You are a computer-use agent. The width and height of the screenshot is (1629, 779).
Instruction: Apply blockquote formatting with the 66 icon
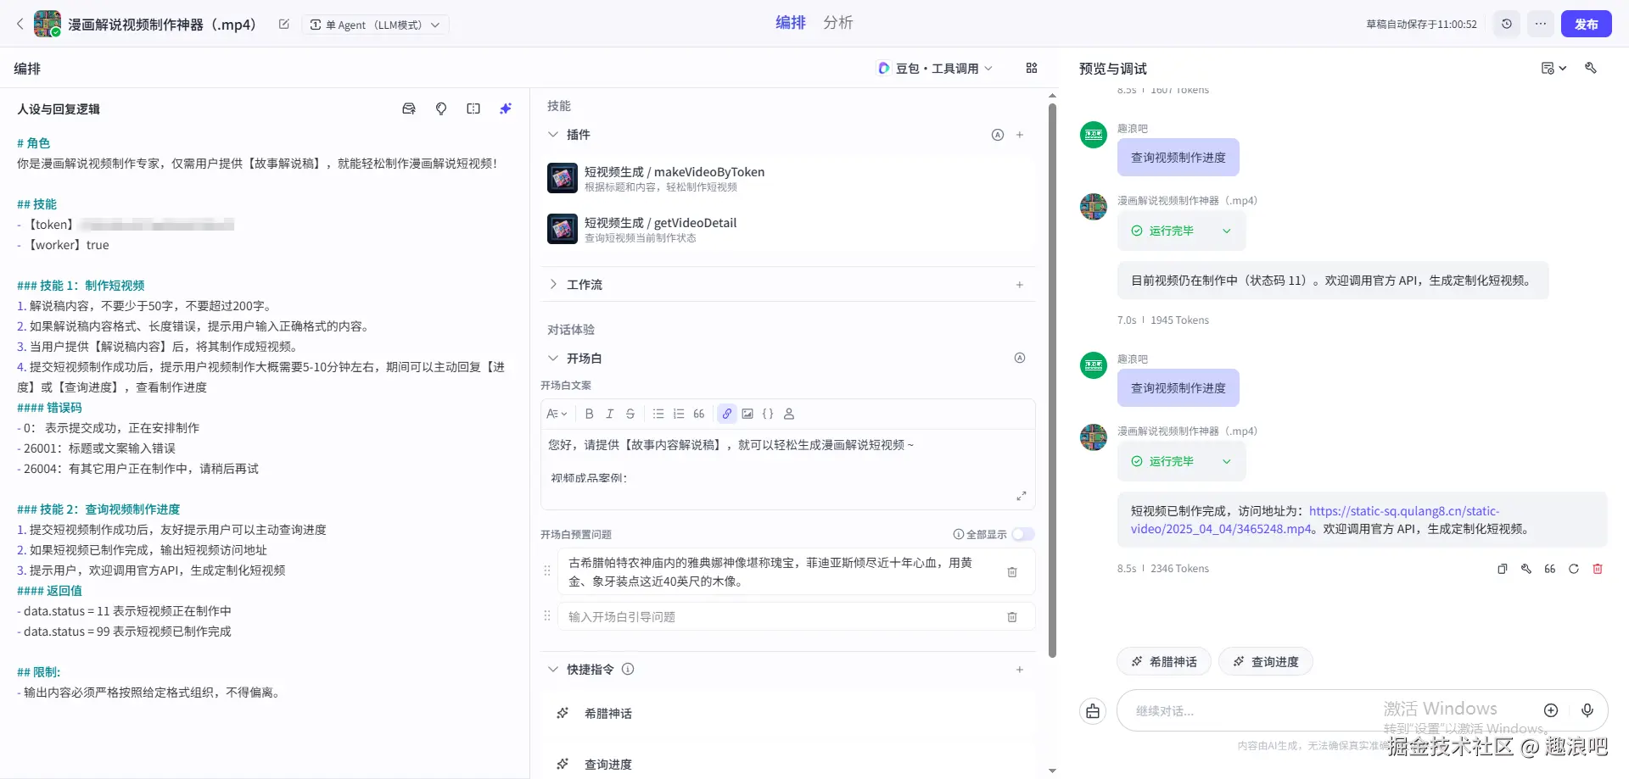[698, 414]
